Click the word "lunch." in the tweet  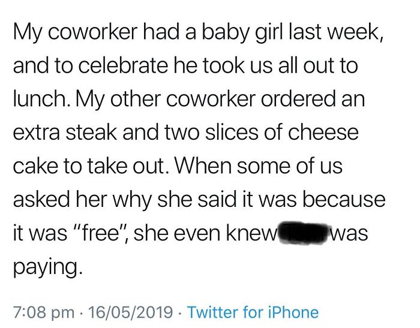(39, 98)
